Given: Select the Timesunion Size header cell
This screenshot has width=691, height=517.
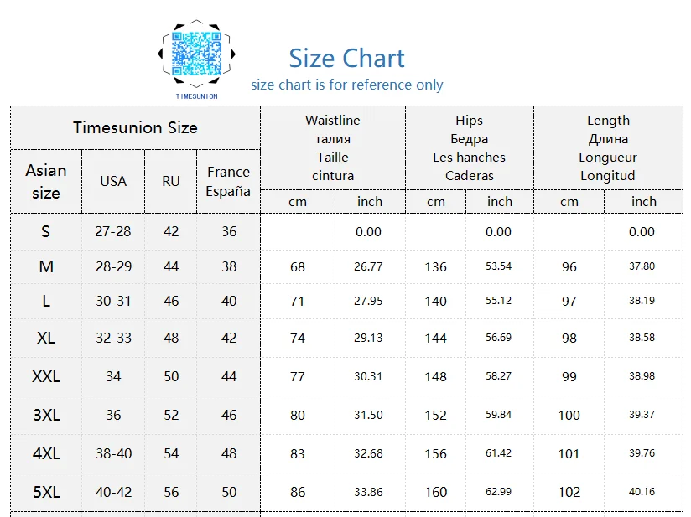Looking at the screenshot, I should click(135, 127).
